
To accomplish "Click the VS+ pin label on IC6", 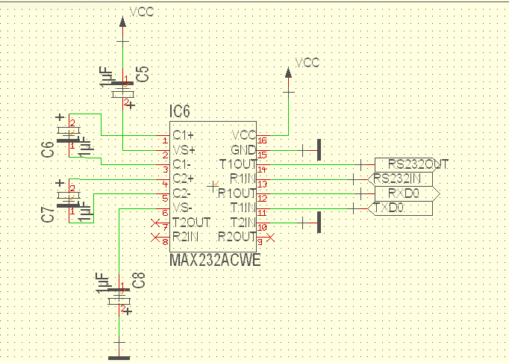I will (x=184, y=150).
